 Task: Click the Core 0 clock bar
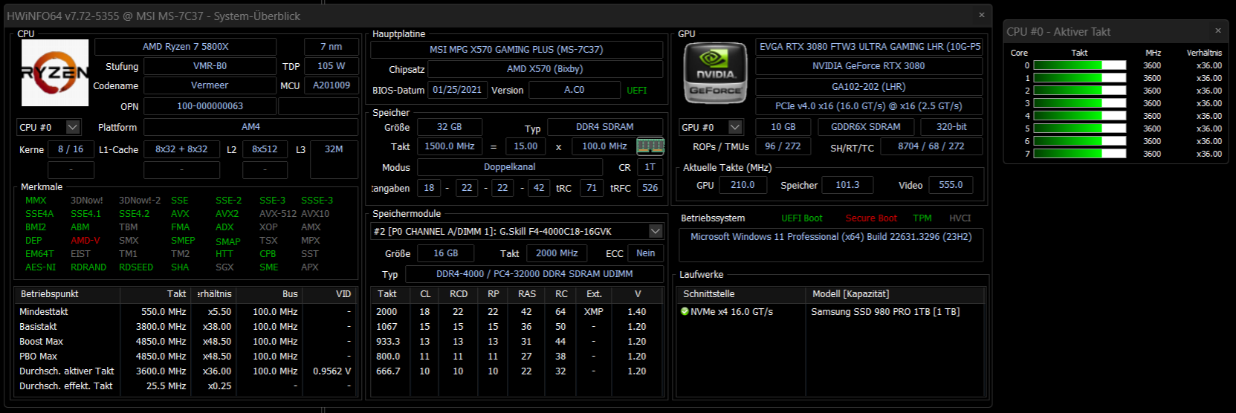click(x=1080, y=65)
